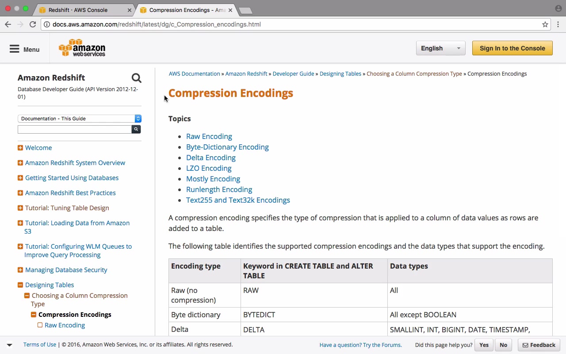Viewport: 566px width, 354px height.
Task: Toggle the footer collapse arrow
Action: (9, 345)
